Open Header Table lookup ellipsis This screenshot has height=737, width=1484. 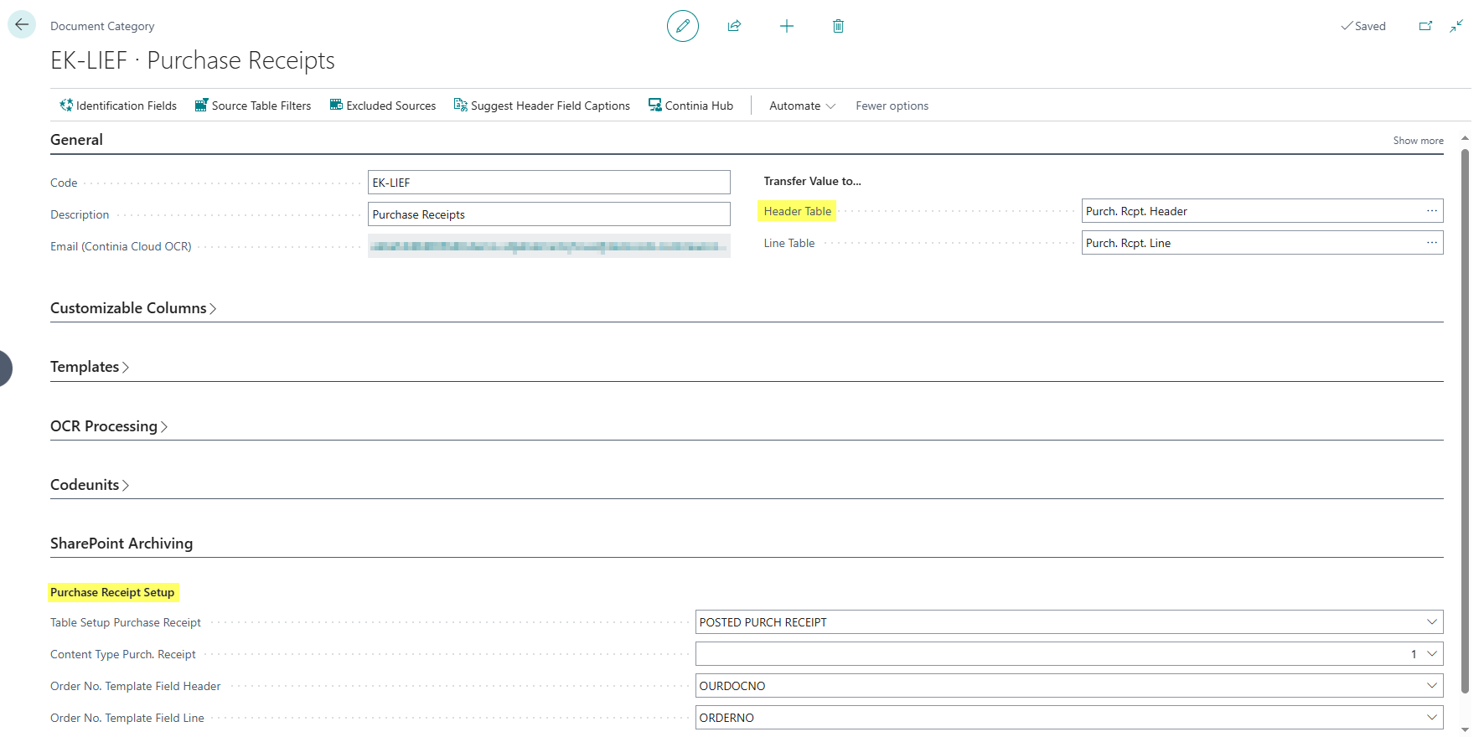click(x=1432, y=211)
